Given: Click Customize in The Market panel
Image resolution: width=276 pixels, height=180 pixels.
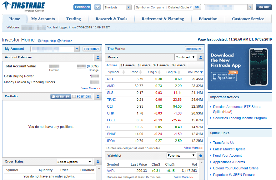Looking at the screenshot, I should (x=194, y=49).
